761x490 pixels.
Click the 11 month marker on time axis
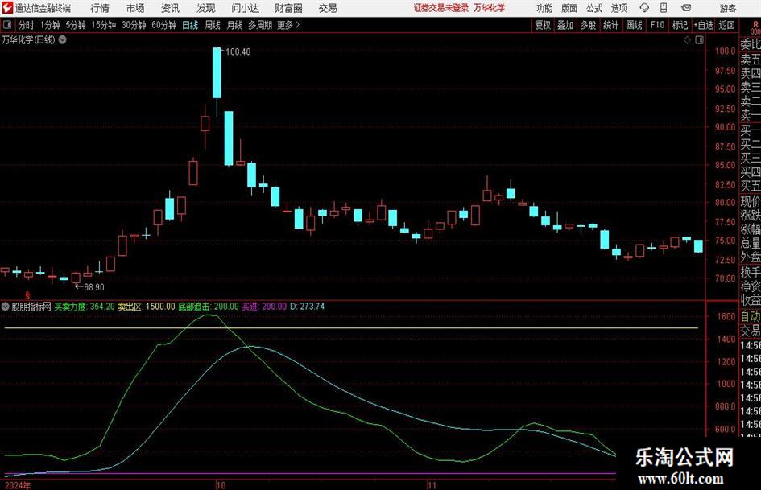(x=432, y=484)
